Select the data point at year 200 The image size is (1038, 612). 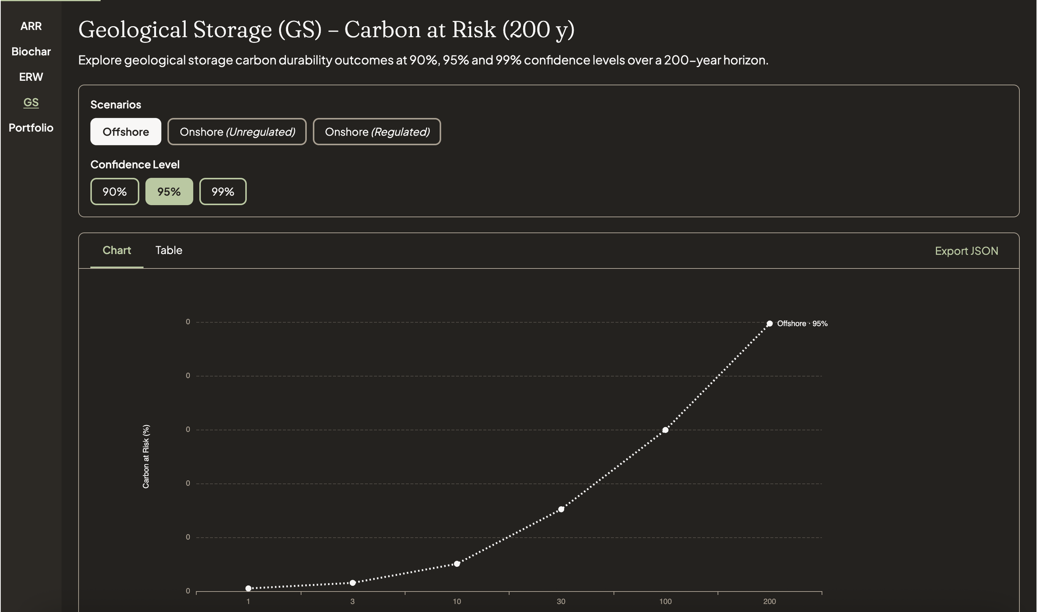point(770,323)
